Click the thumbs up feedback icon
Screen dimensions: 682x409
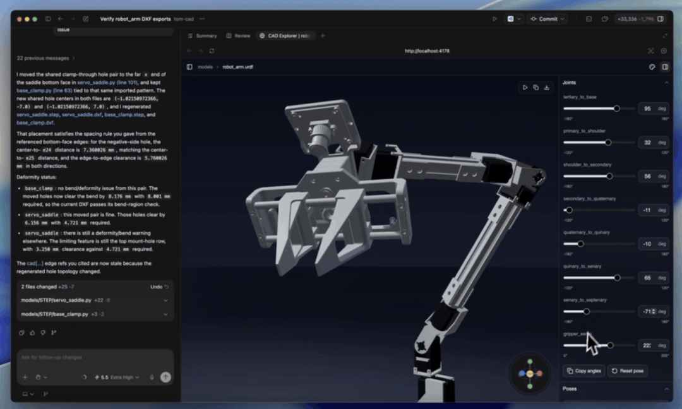coord(32,333)
